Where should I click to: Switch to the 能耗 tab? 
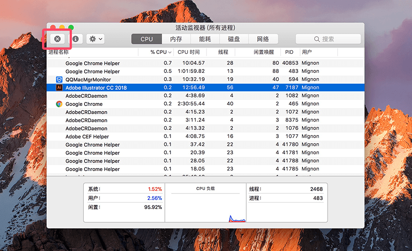pyautogui.click(x=205, y=39)
